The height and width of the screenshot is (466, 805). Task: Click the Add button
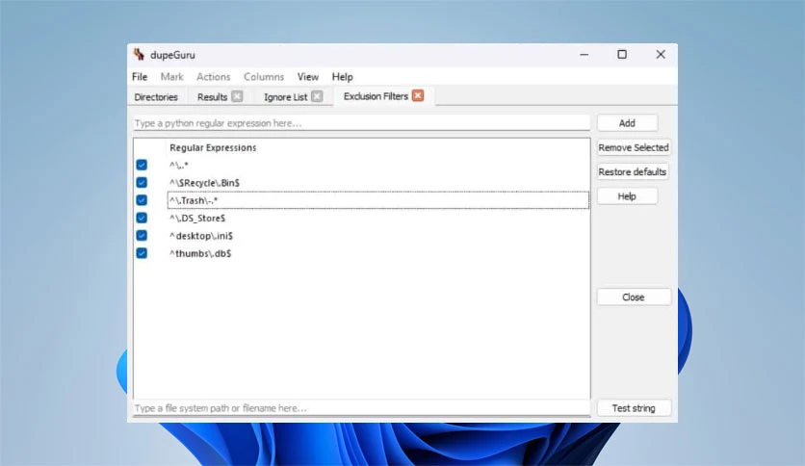coord(627,123)
